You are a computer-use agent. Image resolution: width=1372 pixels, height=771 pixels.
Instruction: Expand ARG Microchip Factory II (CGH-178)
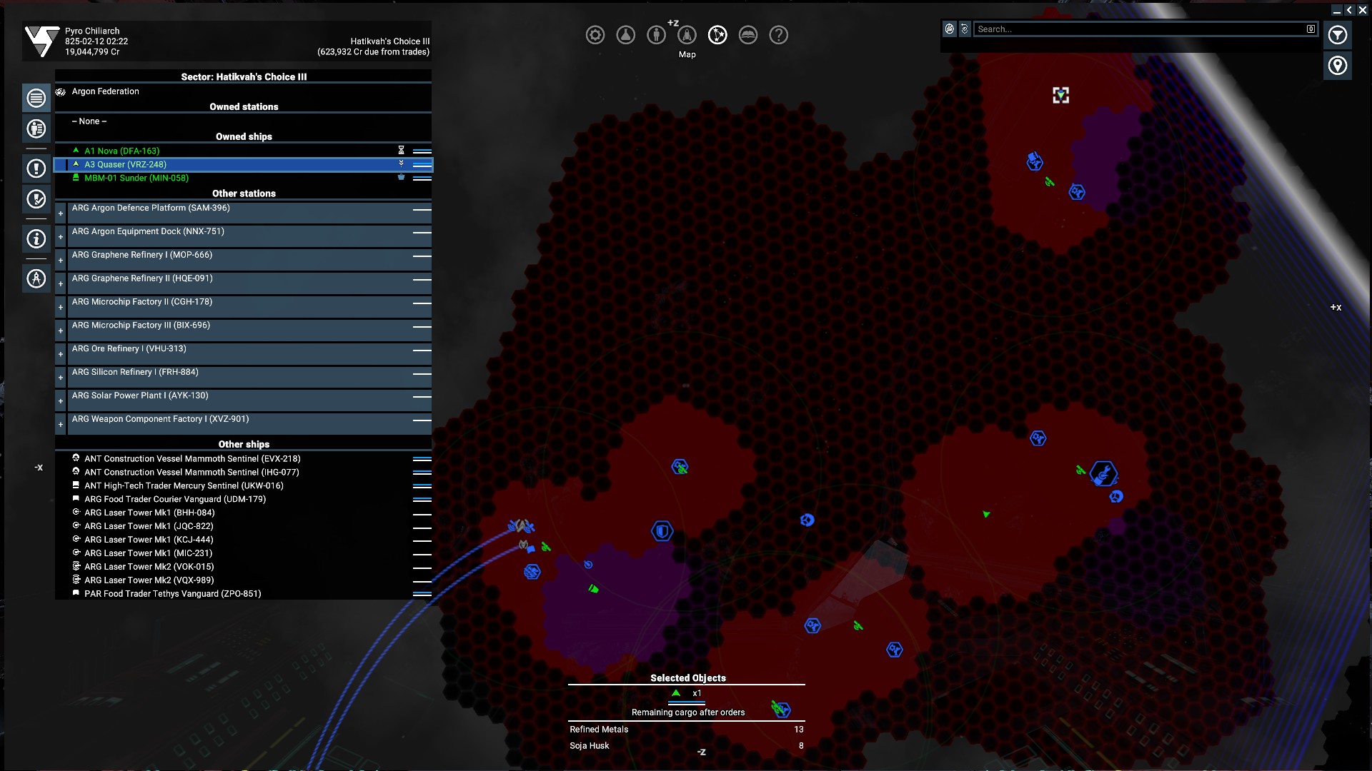click(x=61, y=307)
